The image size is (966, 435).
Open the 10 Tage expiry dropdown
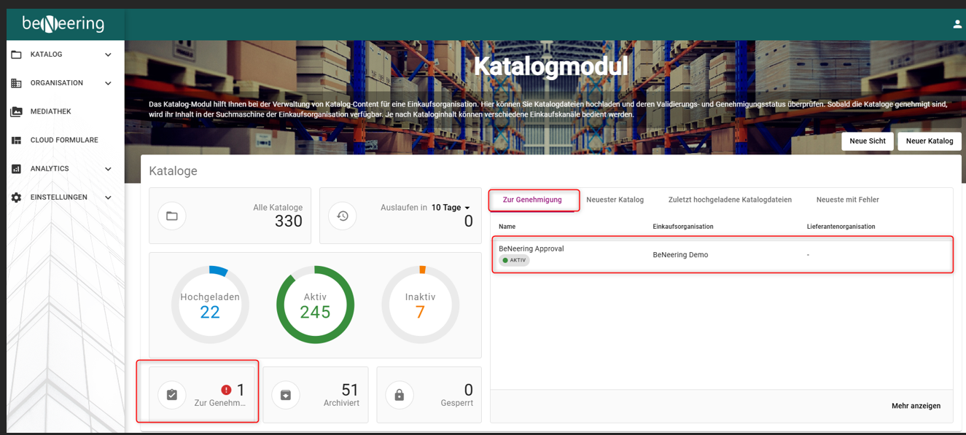[451, 208]
